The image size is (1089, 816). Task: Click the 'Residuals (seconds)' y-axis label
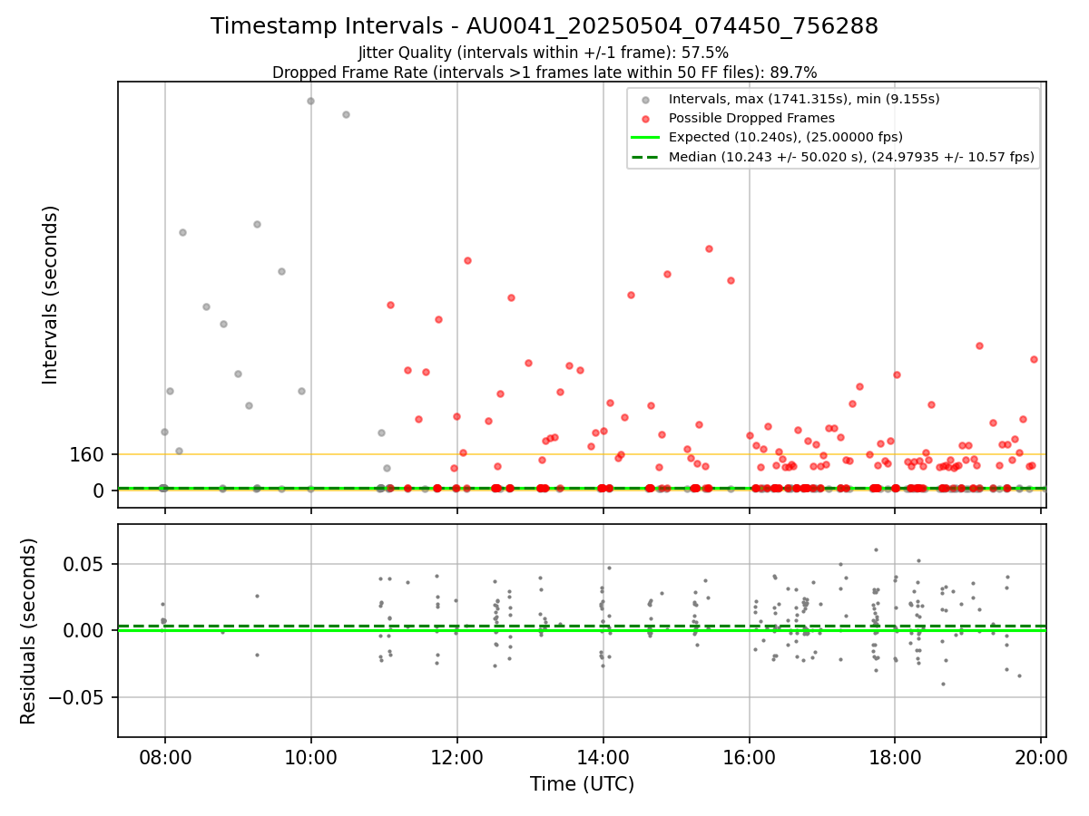point(29,631)
